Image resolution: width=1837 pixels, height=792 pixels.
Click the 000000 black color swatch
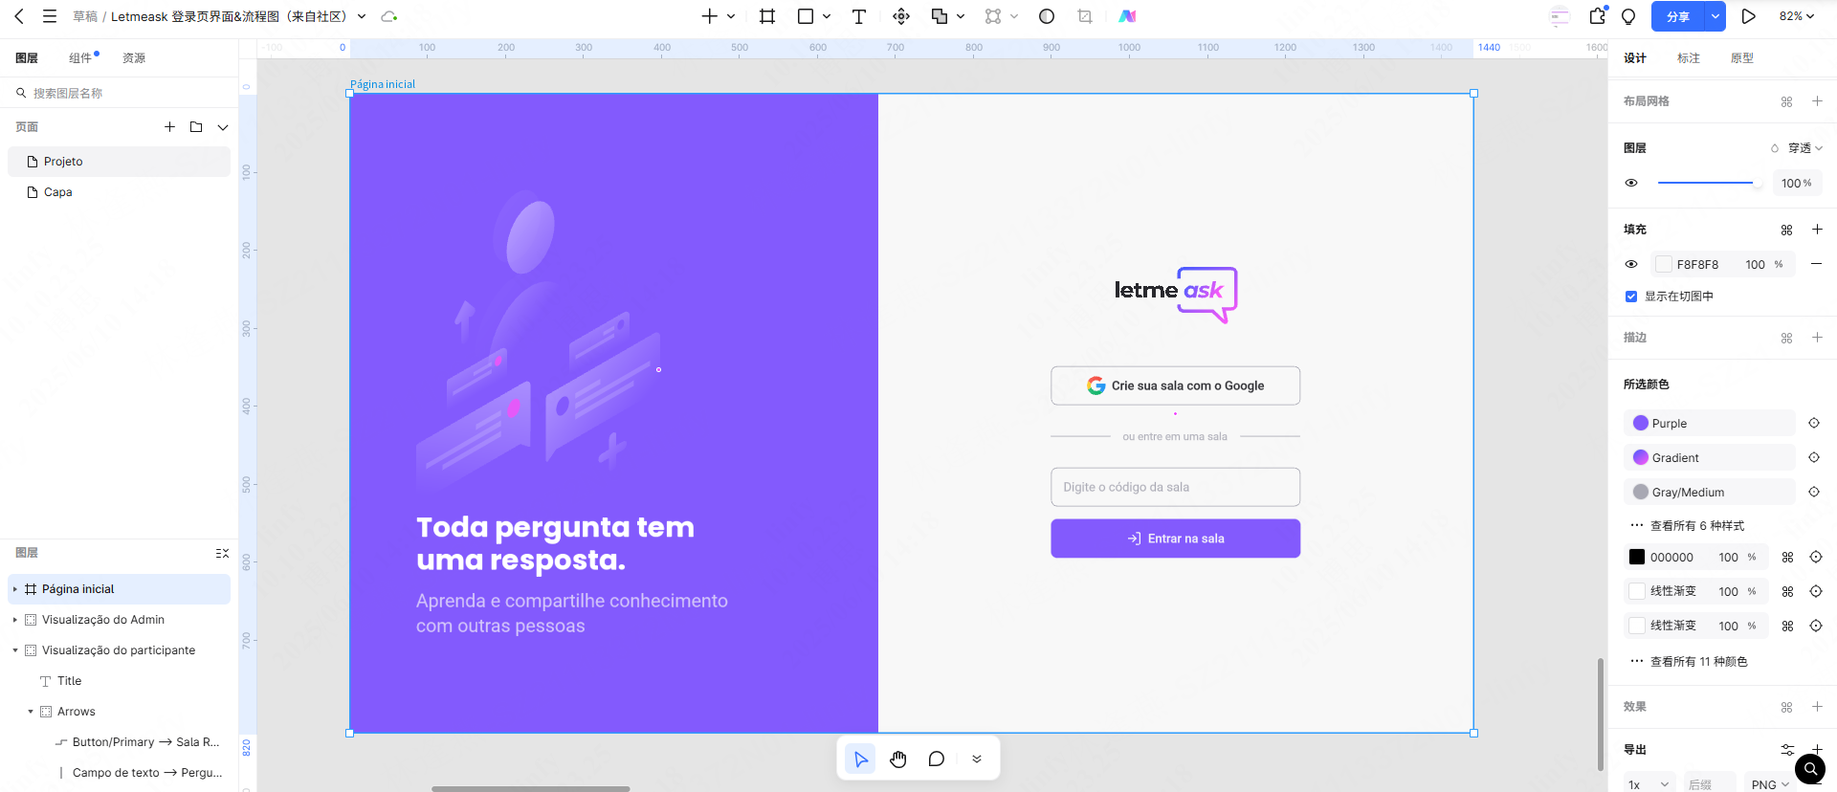coord(1637,557)
